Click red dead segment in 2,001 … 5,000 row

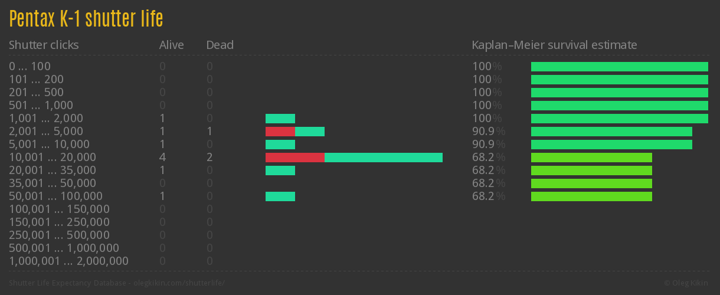point(280,132)
